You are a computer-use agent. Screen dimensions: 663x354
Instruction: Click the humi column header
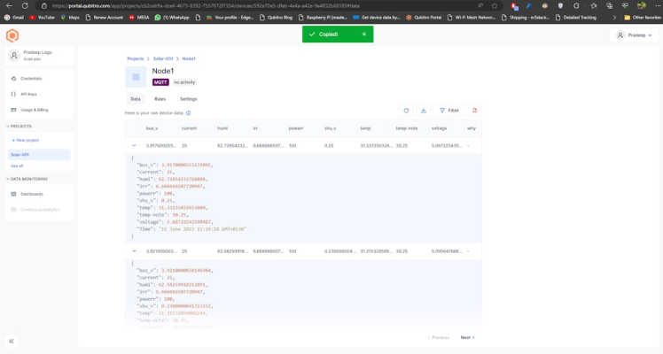coord(222,128)
